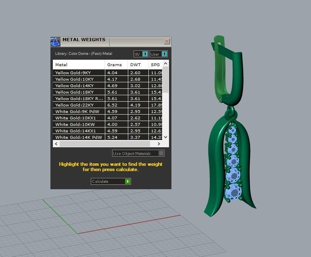
Task: Select the White Gold:14K PdW row
Action: pyautogui.click(x=108, y=137)
